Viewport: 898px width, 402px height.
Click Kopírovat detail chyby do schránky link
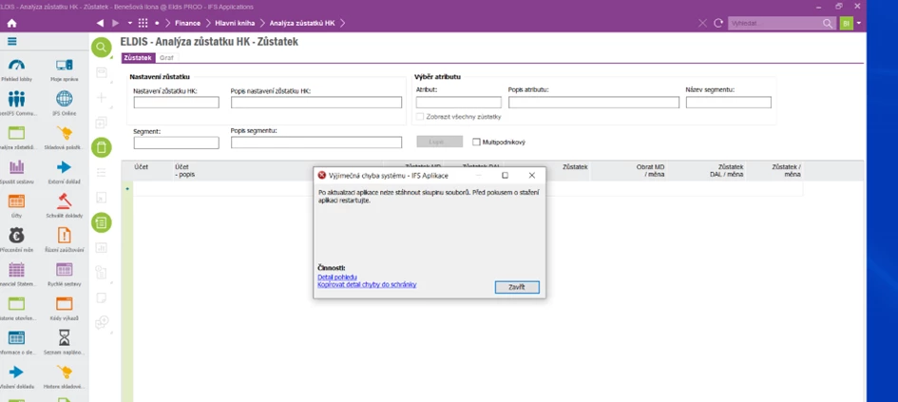(367, 284)
